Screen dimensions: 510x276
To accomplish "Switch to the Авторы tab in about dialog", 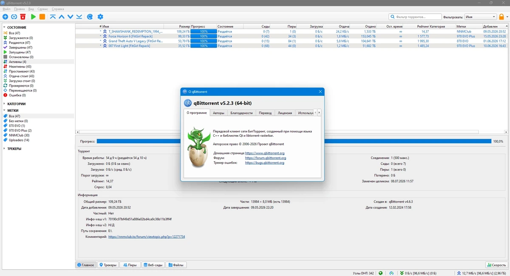I will point(218,113).
